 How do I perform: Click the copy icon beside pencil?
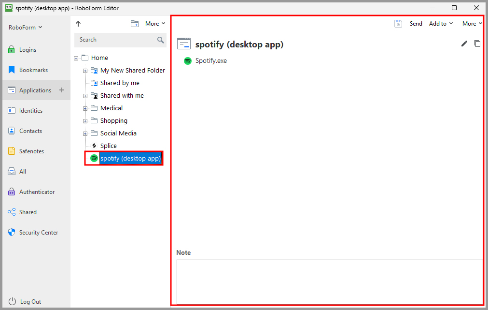477,44
